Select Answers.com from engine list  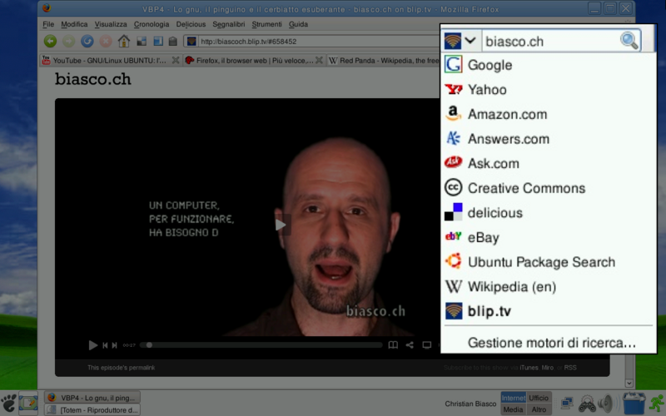(x=548, y=139)
